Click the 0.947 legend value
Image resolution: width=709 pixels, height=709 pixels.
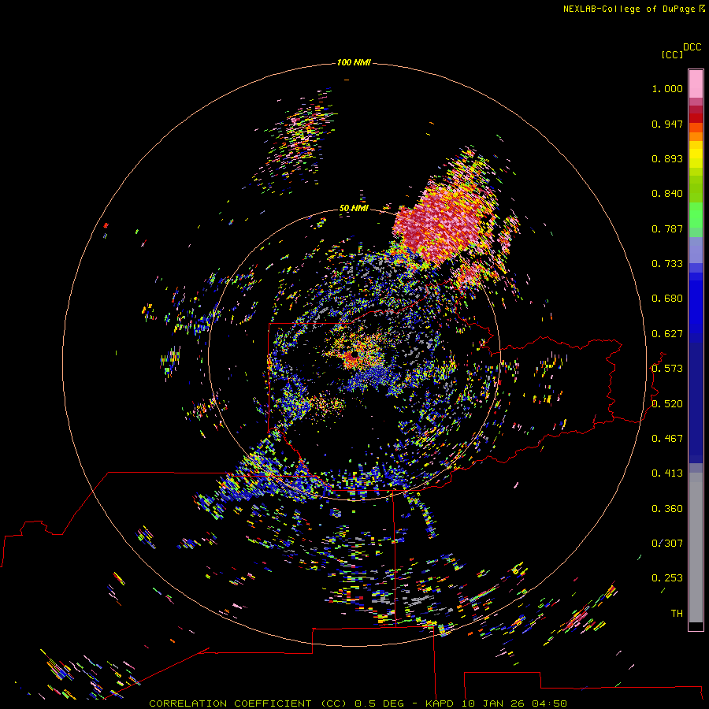click(x=667, y=124)
